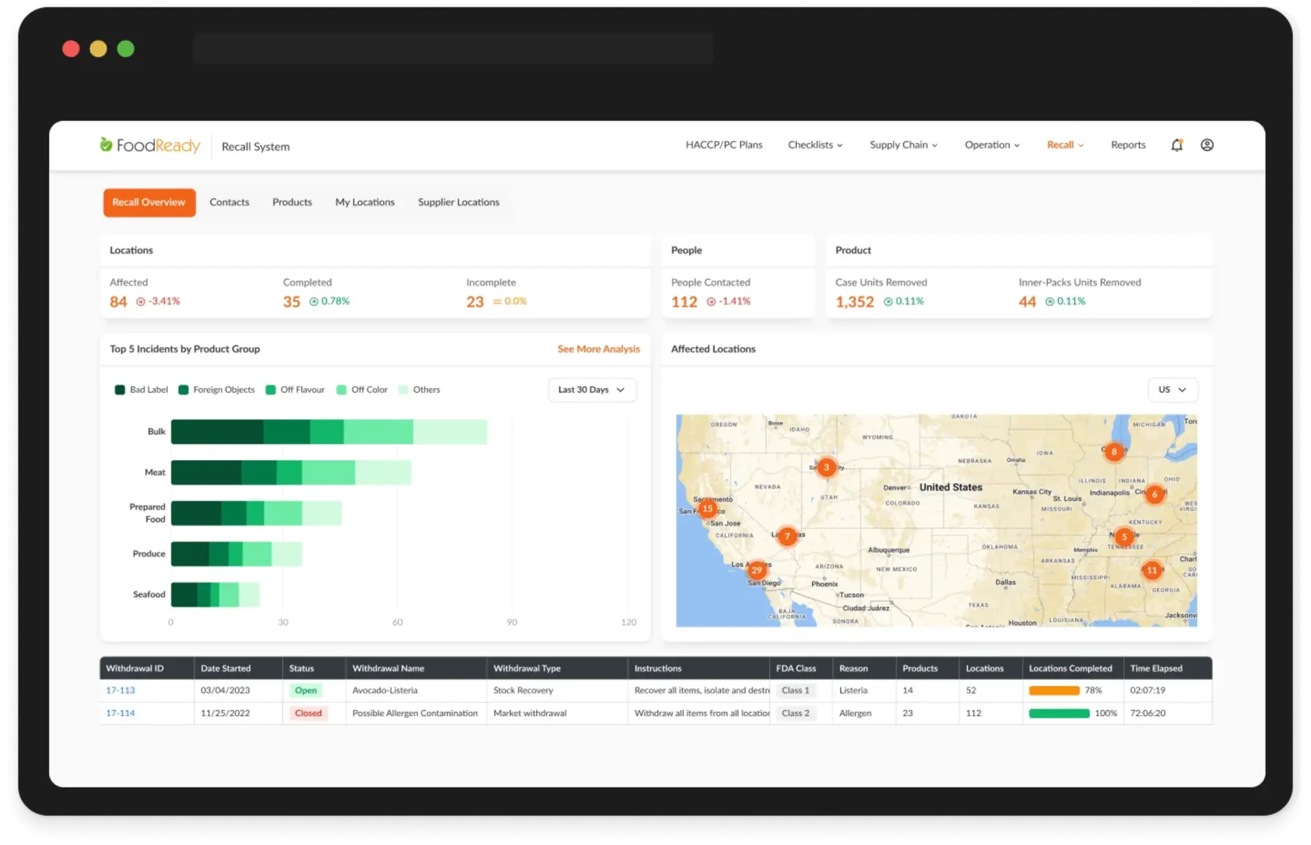Open the Supply Chain dropdown

903,145
